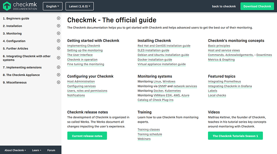Screen dimensions: 277x154
Task: Open Fine tuning the monitoring link
Action: click(86, 64)
